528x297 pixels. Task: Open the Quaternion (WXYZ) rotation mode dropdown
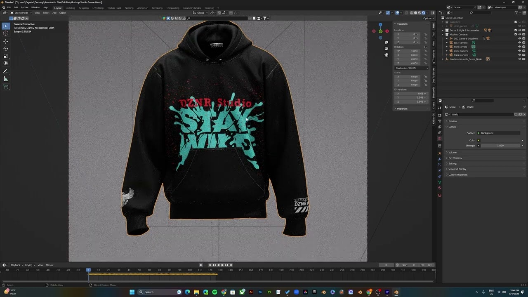click(x=411, y=68)
